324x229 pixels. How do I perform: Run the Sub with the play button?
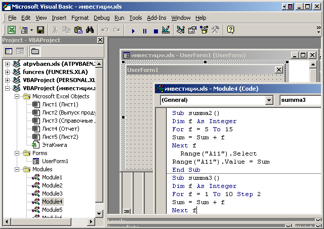[x=133, y=31]
